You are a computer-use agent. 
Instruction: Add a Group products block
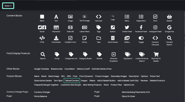[57, 56]
